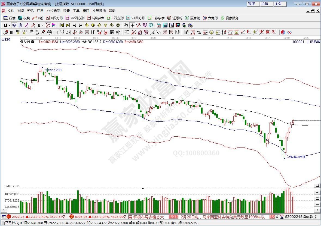The width and height of the screenshot is (321, 226).
Task: Switch layout to four panes (四)
Action: (x=317, y=186)
